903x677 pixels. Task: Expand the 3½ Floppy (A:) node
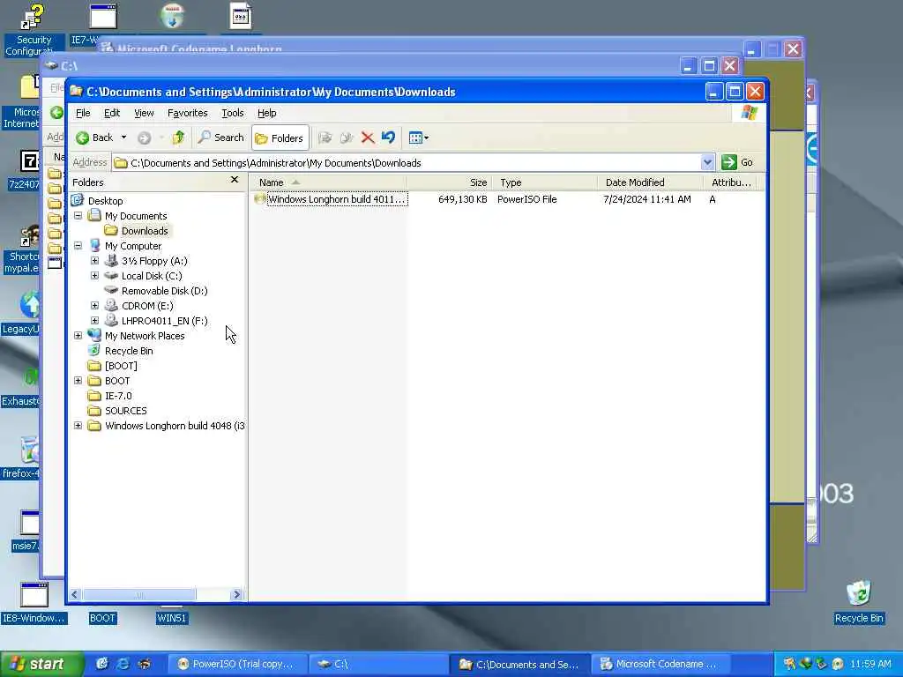(95, 261)
